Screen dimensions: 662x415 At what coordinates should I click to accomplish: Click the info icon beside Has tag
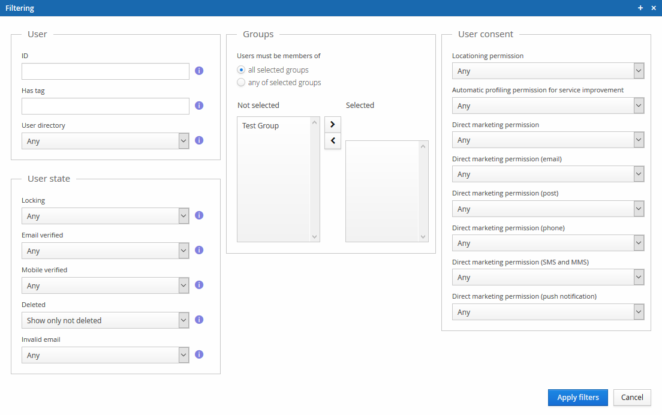coord(199,106)
